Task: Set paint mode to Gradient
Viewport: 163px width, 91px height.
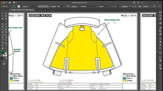Action: [x=4, y=58]
